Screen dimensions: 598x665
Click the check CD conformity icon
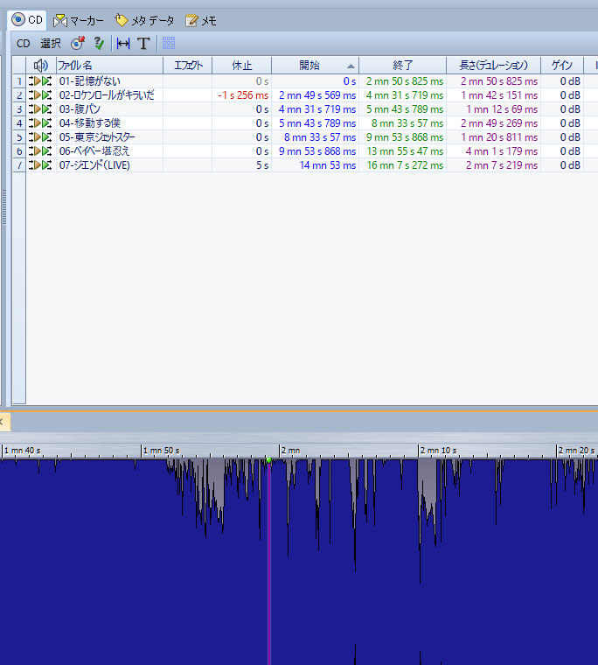coord(99,43)
